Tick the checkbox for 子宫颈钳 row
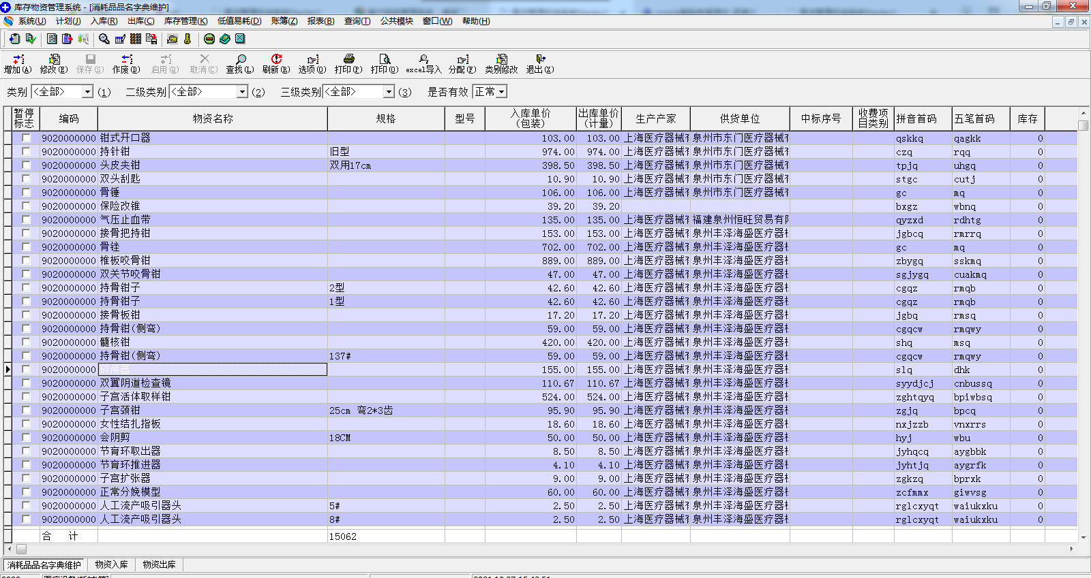The image size is (1091, 578). 26,410
